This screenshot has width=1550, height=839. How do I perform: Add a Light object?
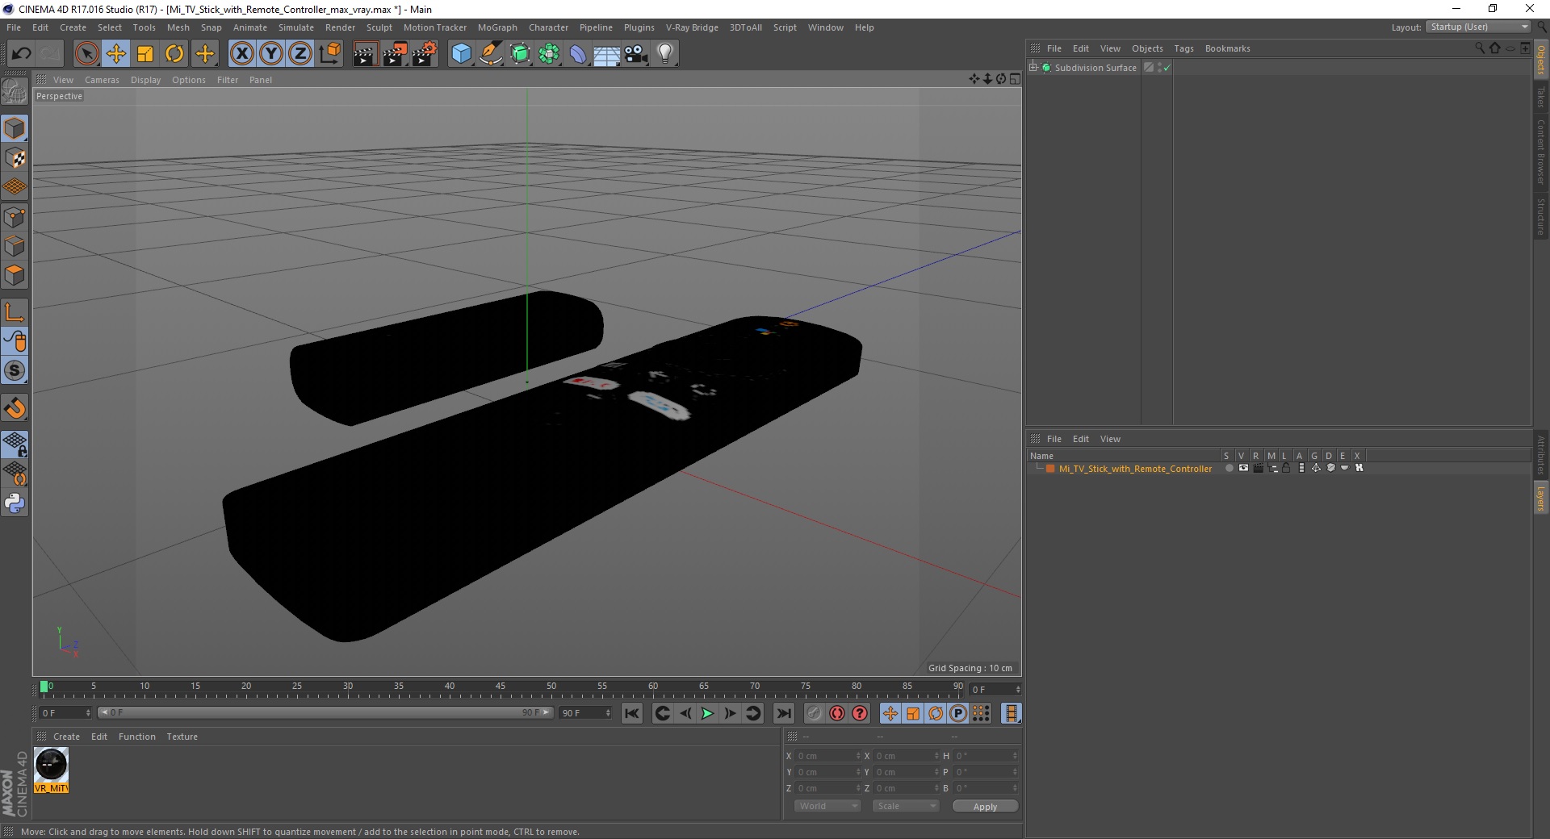[x=665, y=54]
